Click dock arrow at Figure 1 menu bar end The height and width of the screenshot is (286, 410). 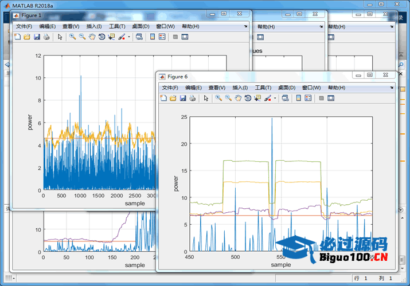click(245, 26)
